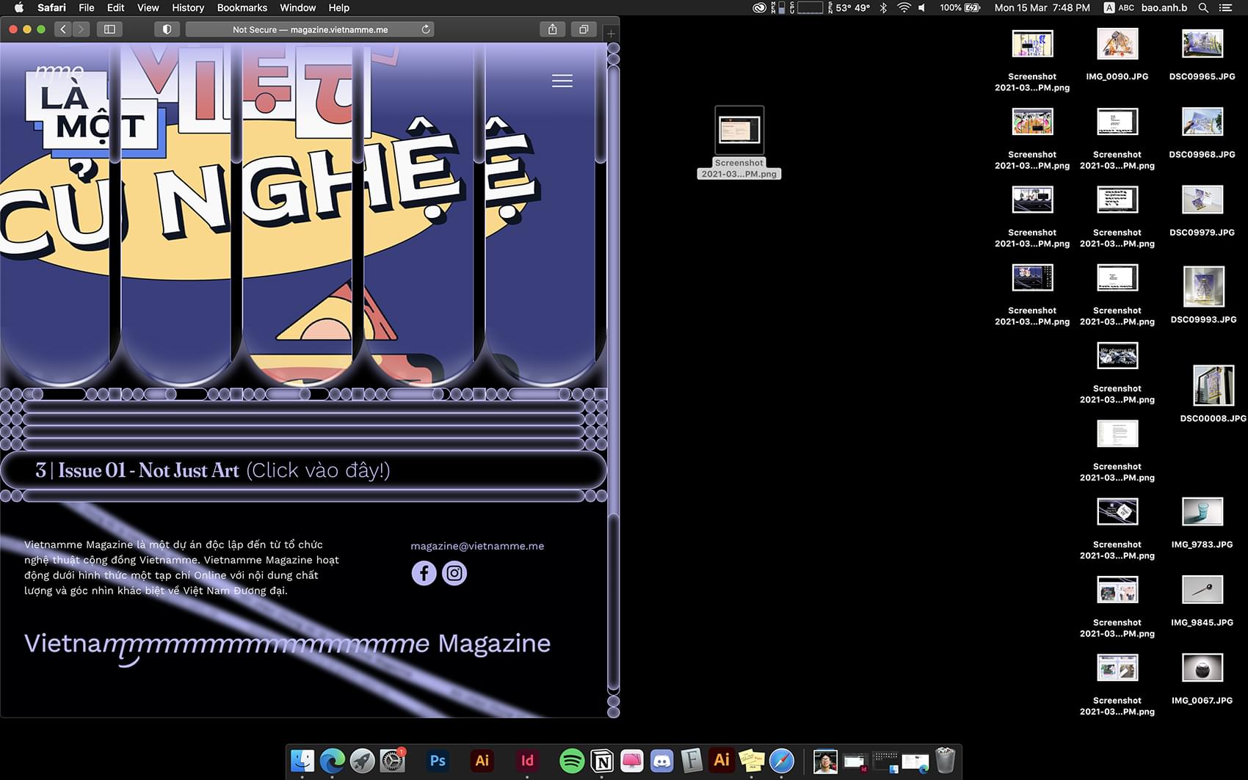Screen dimensions: 1248x780
Task: Click the Safari share icon
Action: (x=552, y=29)
